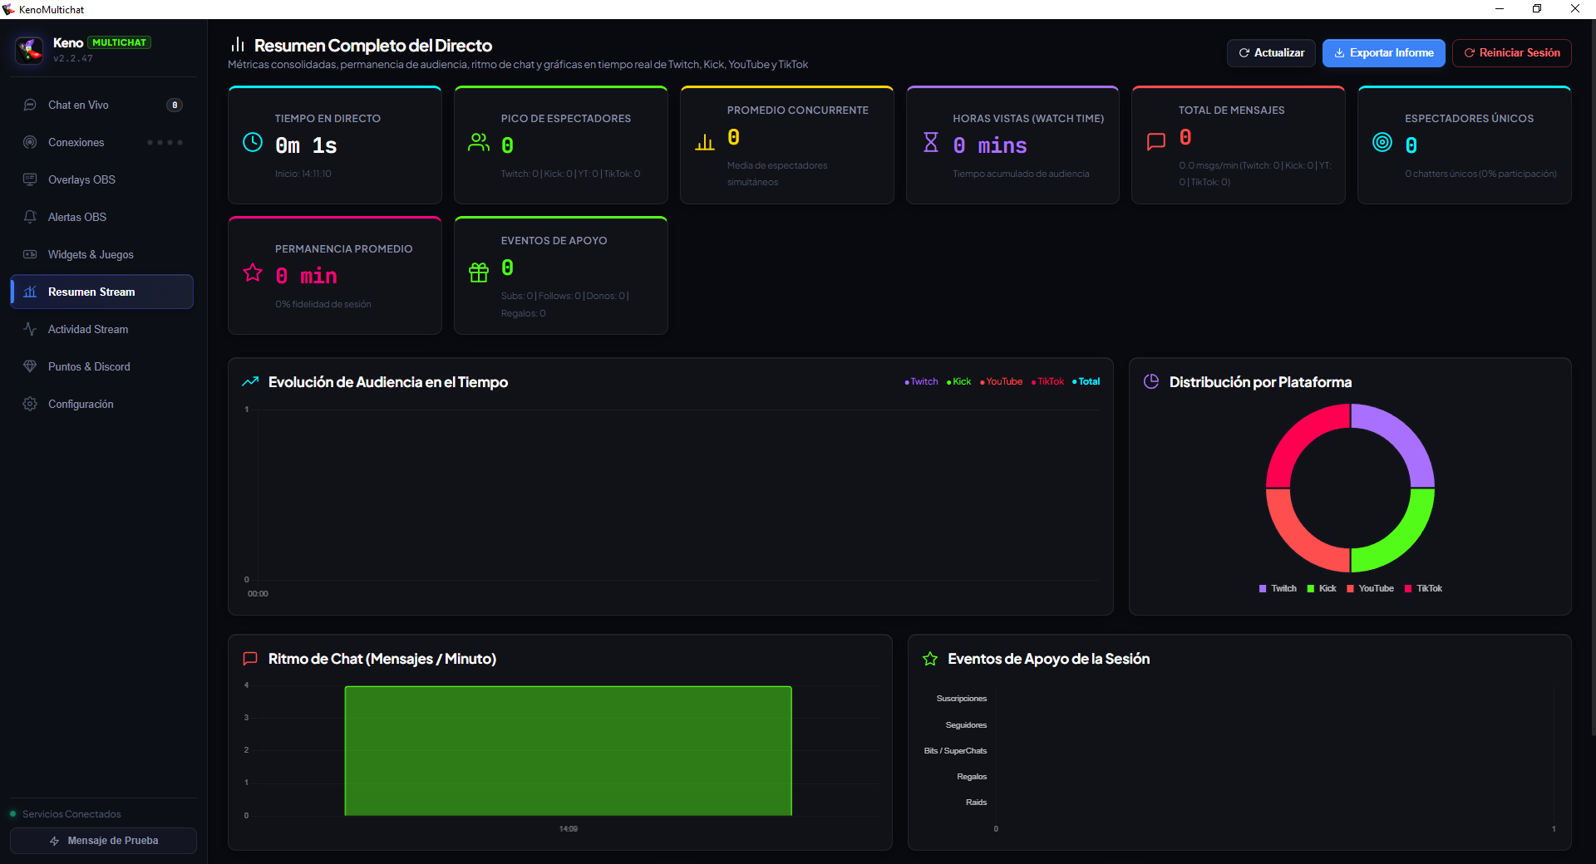This screenshot has height=864, width=1596.
Task: Toggle YouTube series in audience chart legend
Action: [x=1001, y=382]
